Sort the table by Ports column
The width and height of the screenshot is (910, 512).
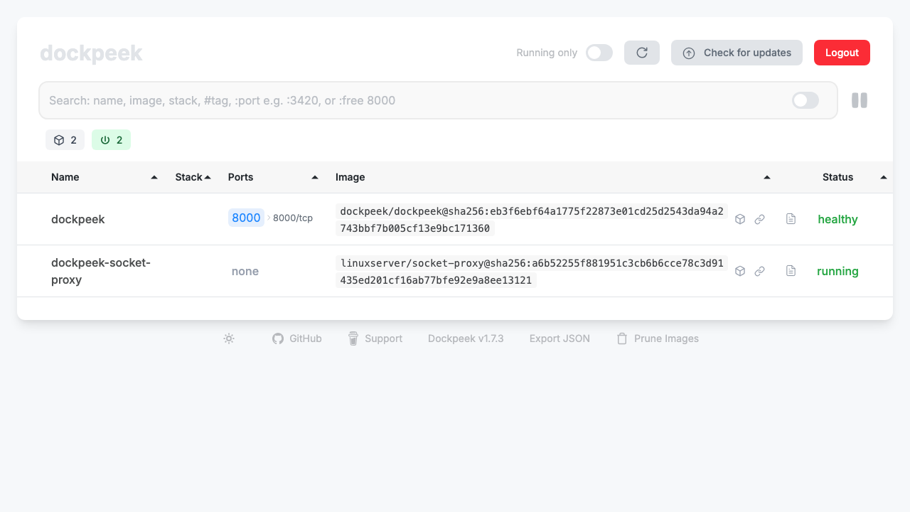click(273, 177)
